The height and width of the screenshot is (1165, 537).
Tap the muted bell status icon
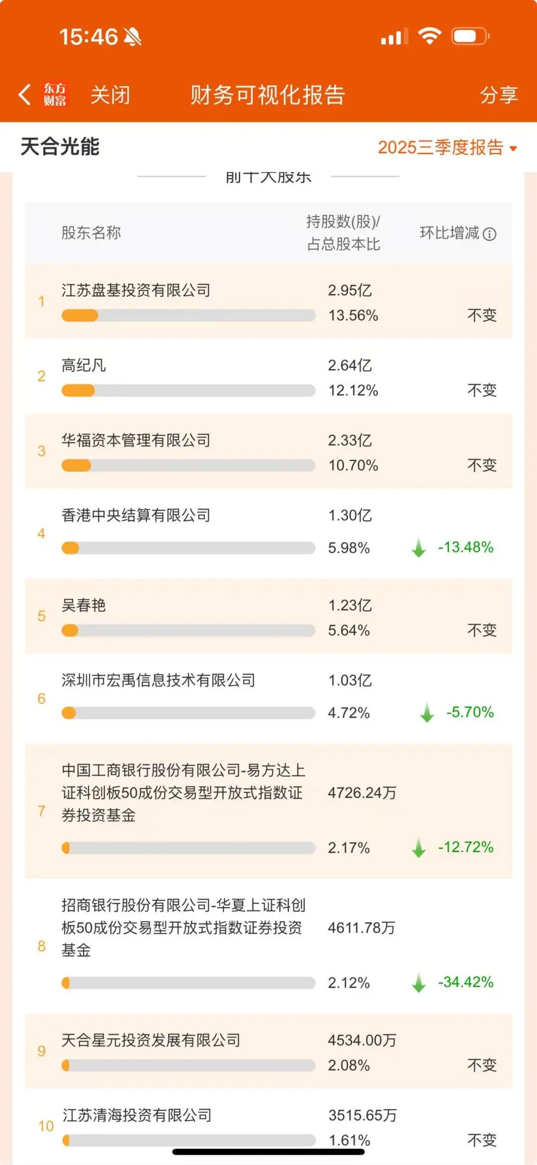pyautogui.click(x=133, y=37)
